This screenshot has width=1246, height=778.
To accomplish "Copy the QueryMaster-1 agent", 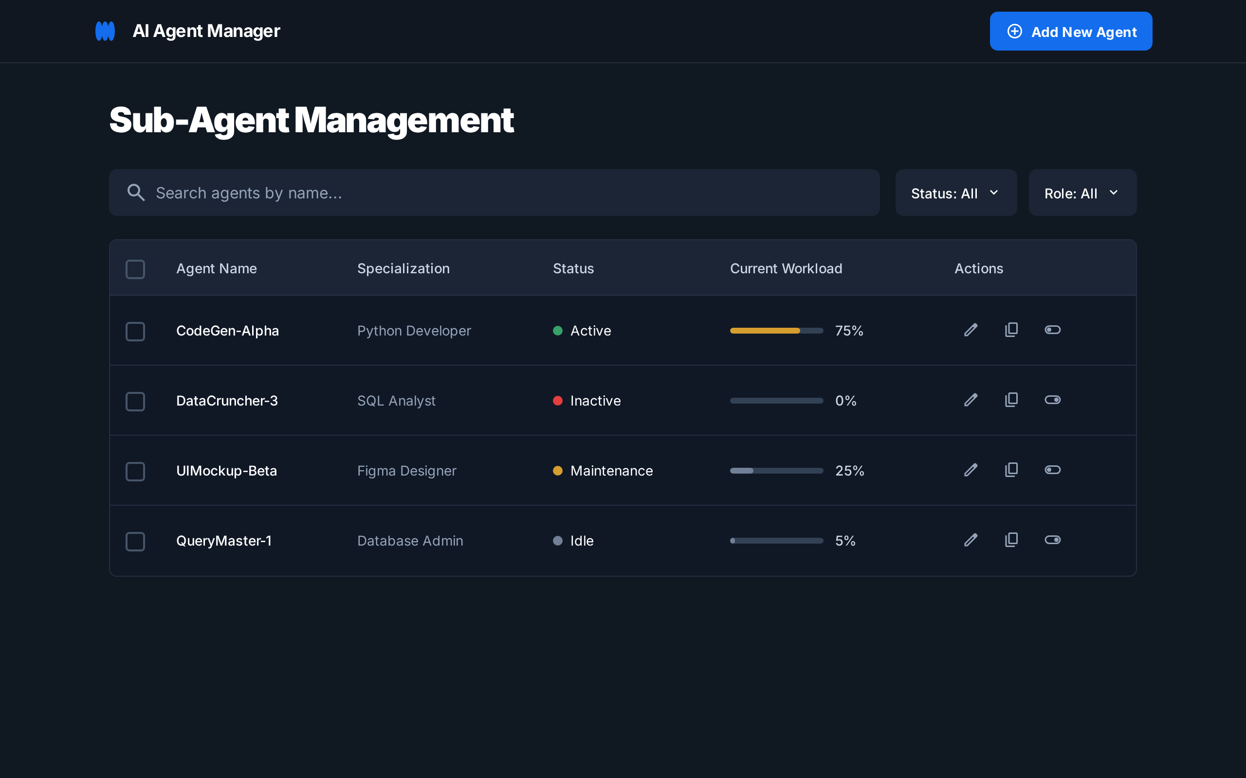I will point(1011,540).
